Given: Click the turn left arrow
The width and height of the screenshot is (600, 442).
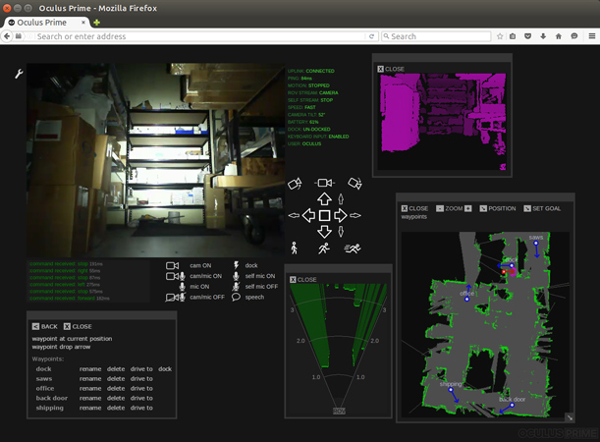Looking at the screenshot, I should coord(308,215).
